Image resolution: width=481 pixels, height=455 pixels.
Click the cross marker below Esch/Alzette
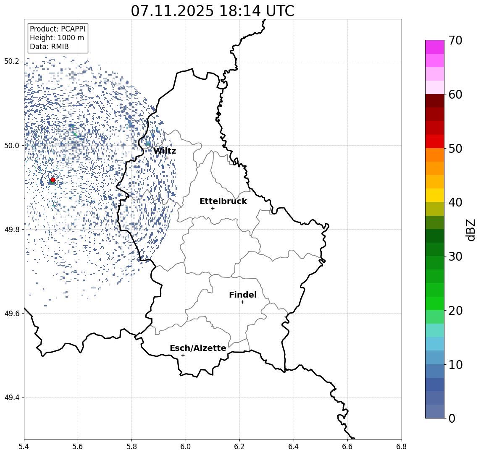point(183,356)
